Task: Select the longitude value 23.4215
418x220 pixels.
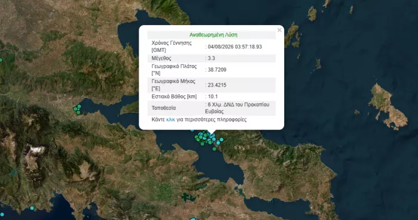Action: point(217,85)
